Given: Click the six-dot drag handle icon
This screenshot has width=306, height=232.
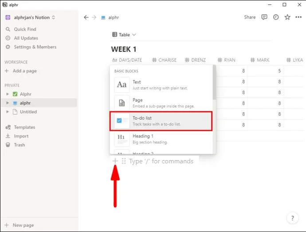Looking at the screenshot, I should (124, 161).
